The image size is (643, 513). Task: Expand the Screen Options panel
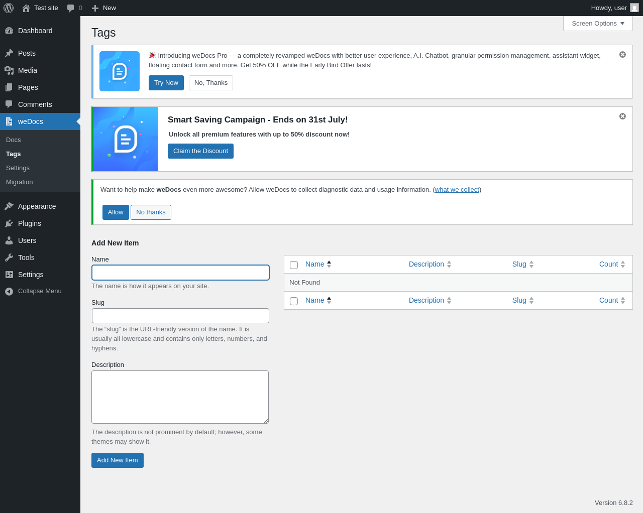[598, 24]
